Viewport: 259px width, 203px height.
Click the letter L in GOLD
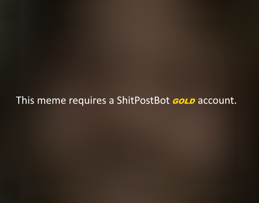pyautogui.click(x=187, y=101)
